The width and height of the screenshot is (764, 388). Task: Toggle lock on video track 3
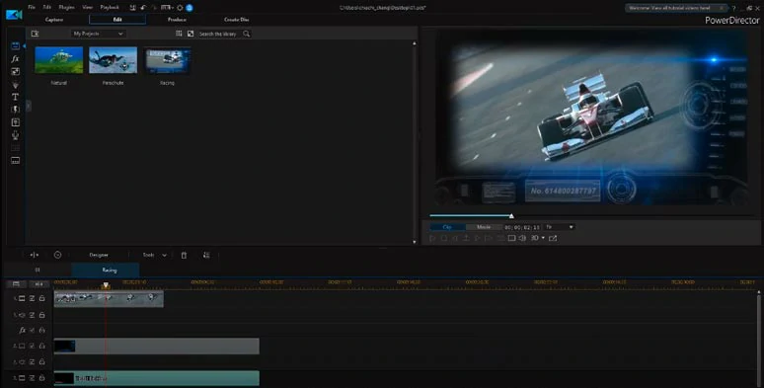click(41, 378)
